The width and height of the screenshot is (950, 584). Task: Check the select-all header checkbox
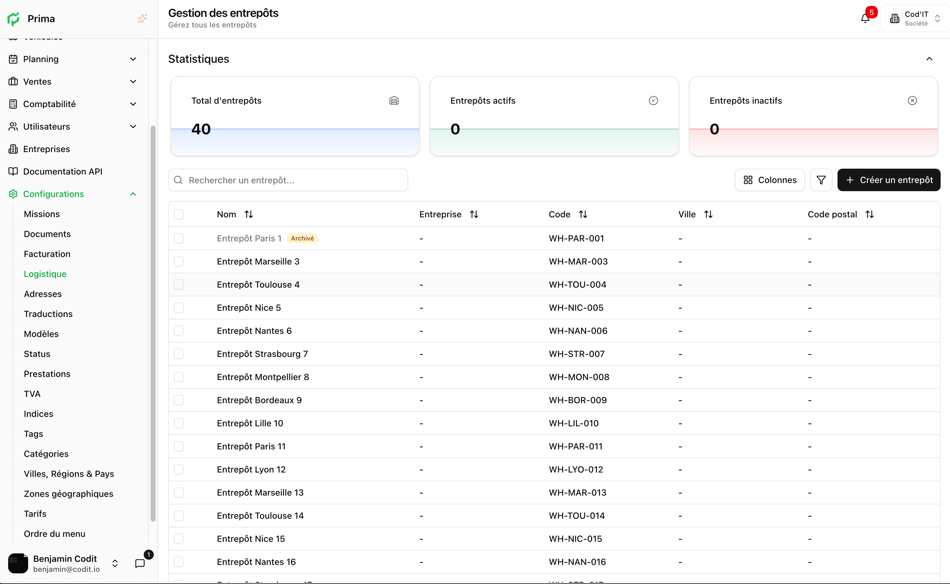tap(178, 214)
